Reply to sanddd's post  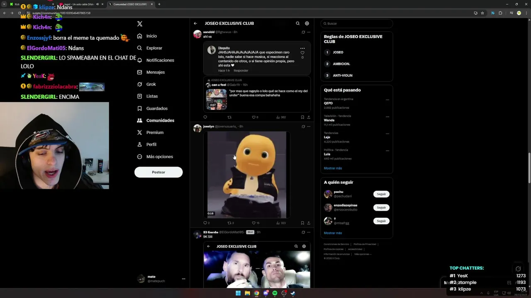pyautogui.click(x=205, y=118)
